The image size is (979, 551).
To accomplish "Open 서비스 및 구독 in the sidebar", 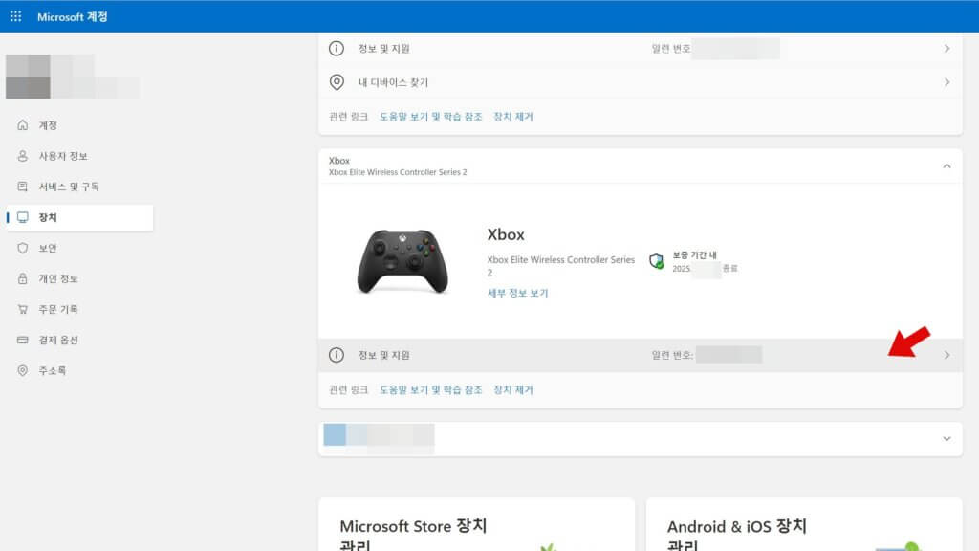I will pyautogui.click(x=68, y=187).
